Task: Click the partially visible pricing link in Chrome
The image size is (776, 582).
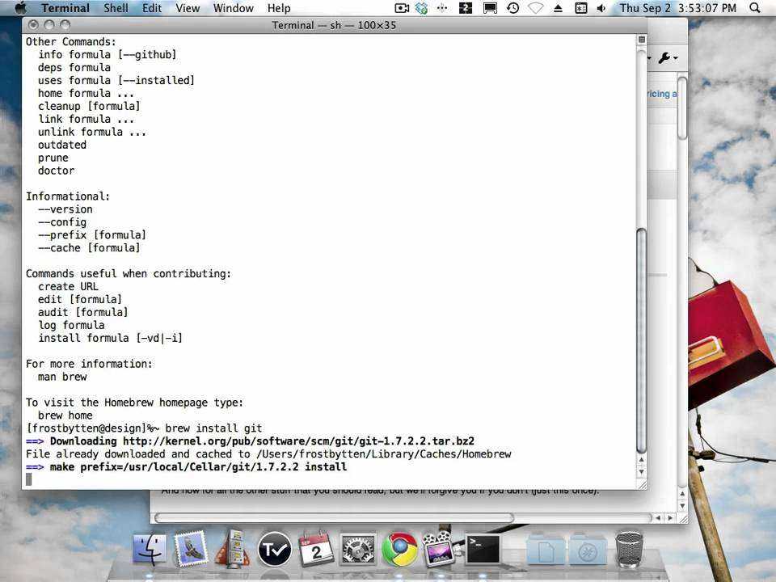Action: 663,94
